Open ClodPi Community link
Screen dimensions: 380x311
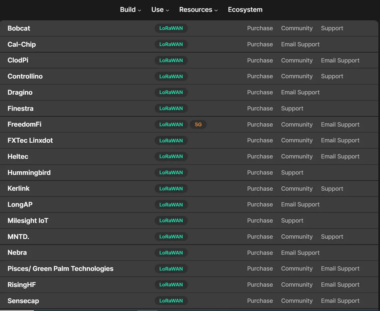click(297, 60)
